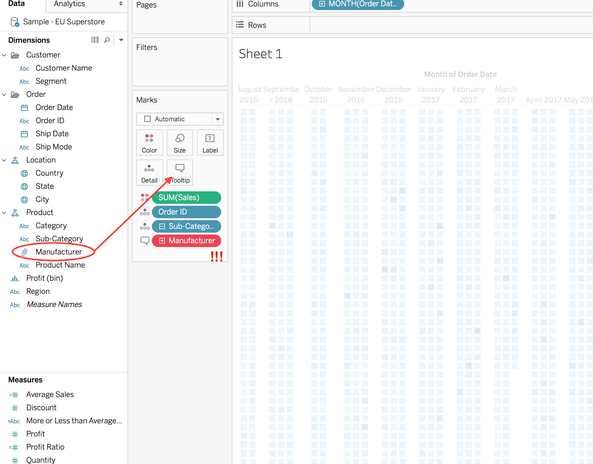Collapse the Product hierarchy chevron
Viewport: 593px width, 464px height.
4,213
